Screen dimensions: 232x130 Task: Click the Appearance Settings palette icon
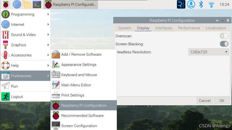pyautogui.click(x=56, y=64)
